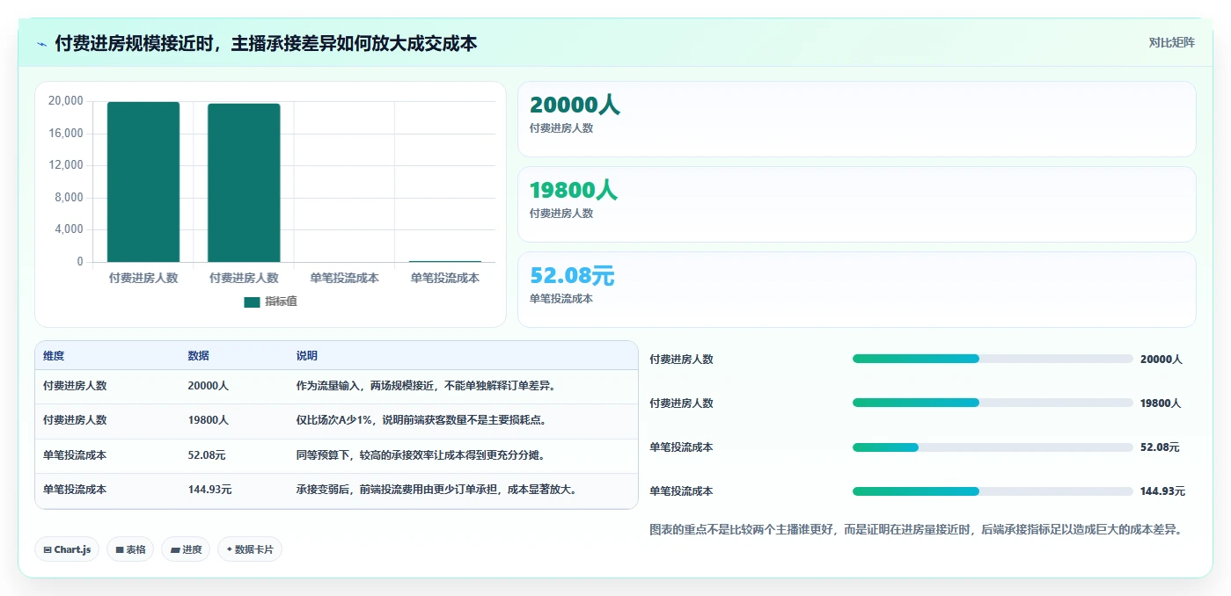This screenshot has height=596, width=1231.
Task: Click the table note starting 仅比场次A少1%
Action: point(421,420)
